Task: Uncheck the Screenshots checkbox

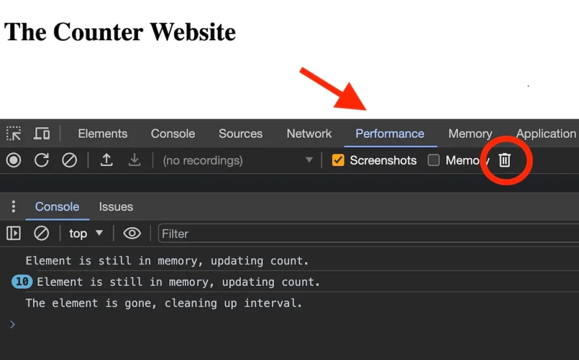Action: (x=338, y=161)
